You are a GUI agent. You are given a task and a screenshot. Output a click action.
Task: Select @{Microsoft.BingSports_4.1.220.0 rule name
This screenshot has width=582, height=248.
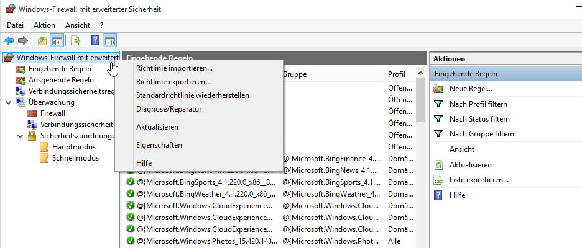207,182
